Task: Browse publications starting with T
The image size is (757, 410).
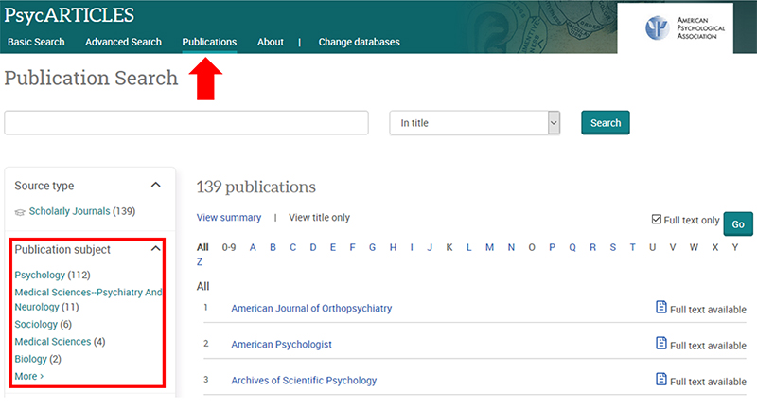Action: (x=632, y=247)
